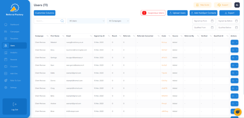Screen dimensions: 244x118
Task: Open the Rewards icon in sidebar
Action: coord(6,60)
